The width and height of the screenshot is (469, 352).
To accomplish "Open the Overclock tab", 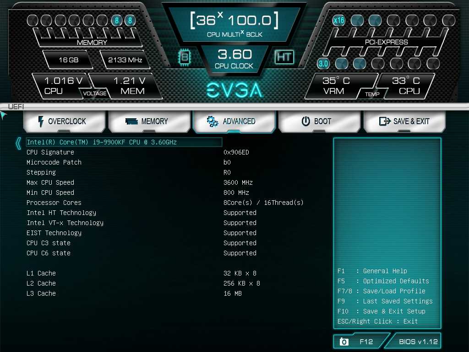I will pos(65,122).
